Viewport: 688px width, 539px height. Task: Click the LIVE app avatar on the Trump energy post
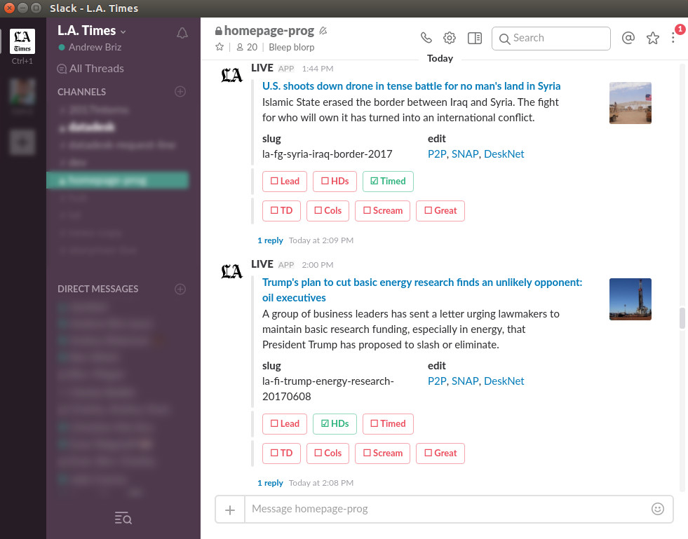point(231,271)
